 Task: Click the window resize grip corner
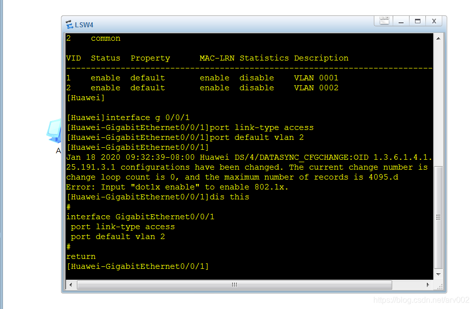click(440, 286)
